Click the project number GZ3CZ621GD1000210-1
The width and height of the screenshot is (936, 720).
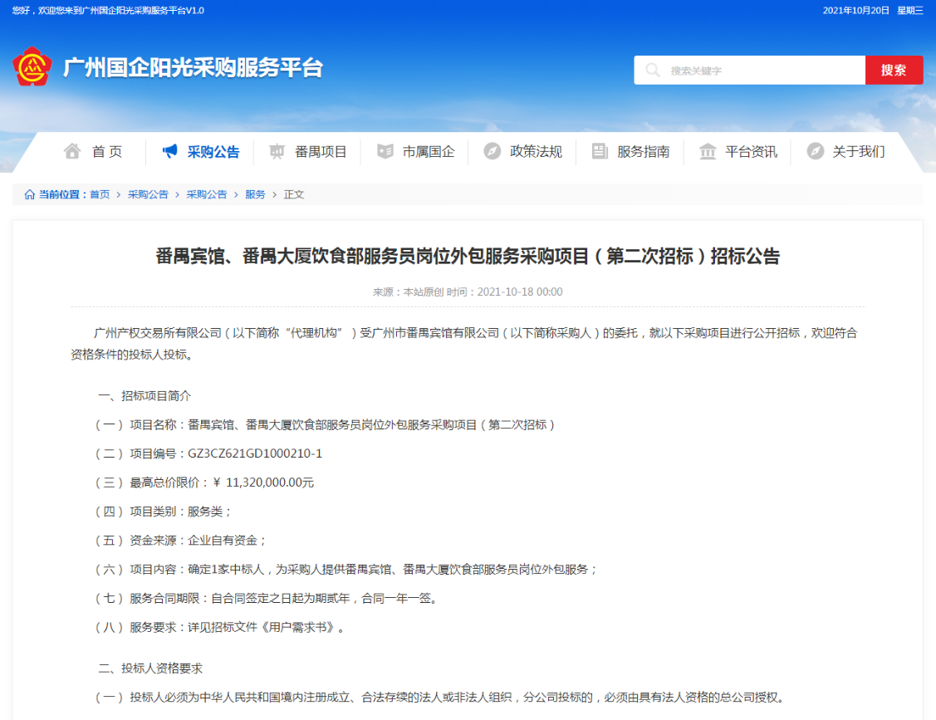click(x=255, y=453)
